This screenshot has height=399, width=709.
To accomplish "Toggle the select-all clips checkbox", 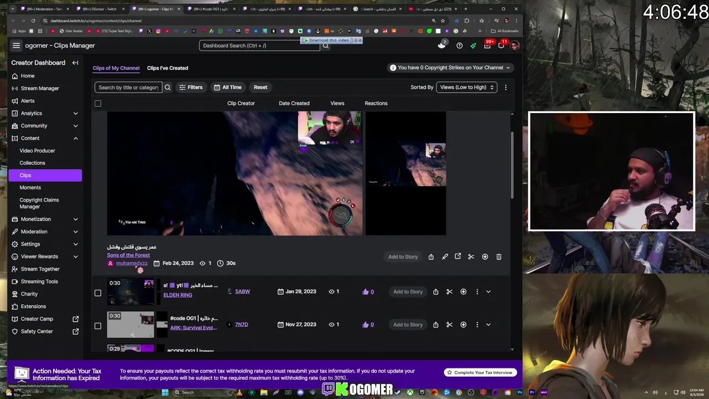I will tap(98, 103).
